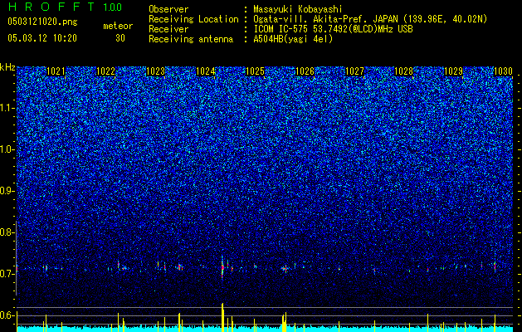Click the meteor count 30
The width and height of the screenshot is (522, 332).
tap(120, 38)
